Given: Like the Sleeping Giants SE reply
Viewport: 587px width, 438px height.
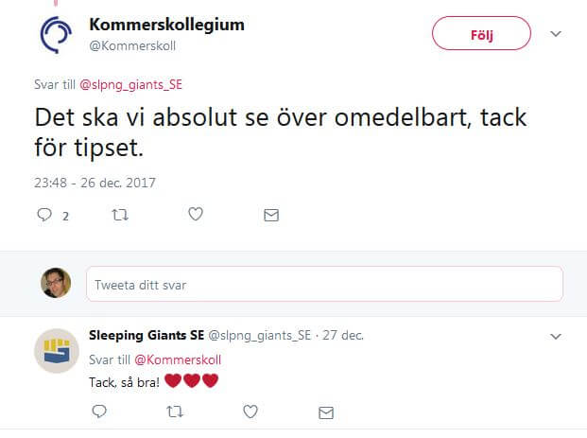Looking at the screenshot, I should coord(250,412).
